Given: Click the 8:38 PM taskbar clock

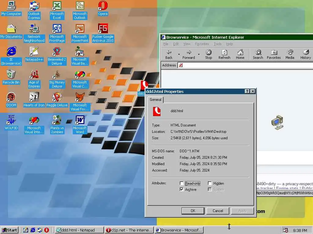Looking at the screenshot, I should pyautogui.click(x=300, y=230).
